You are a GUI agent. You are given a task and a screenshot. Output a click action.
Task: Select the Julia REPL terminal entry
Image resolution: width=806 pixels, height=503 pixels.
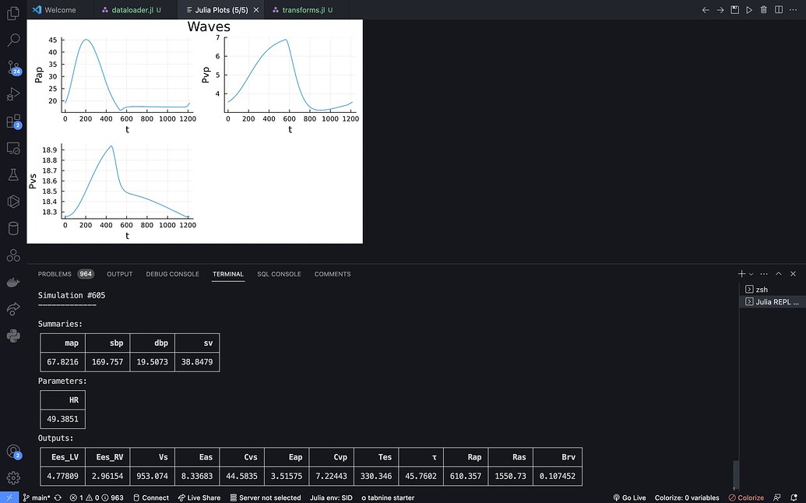(x=770, y=302)
